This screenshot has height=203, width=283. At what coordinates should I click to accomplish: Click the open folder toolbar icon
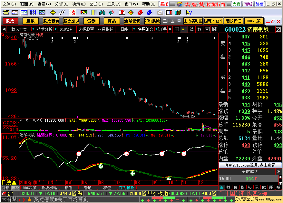[x=6, y=13]
